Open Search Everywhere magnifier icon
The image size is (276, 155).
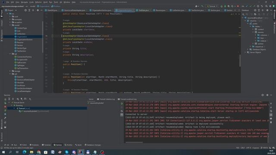[267, 6]
